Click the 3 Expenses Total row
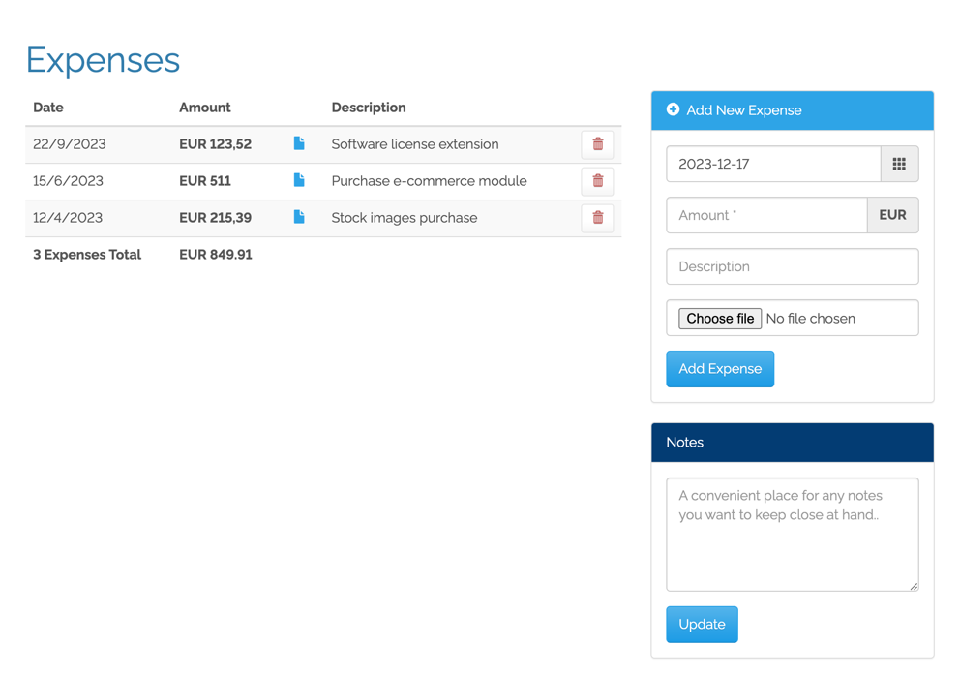 [x=86, y=254]
